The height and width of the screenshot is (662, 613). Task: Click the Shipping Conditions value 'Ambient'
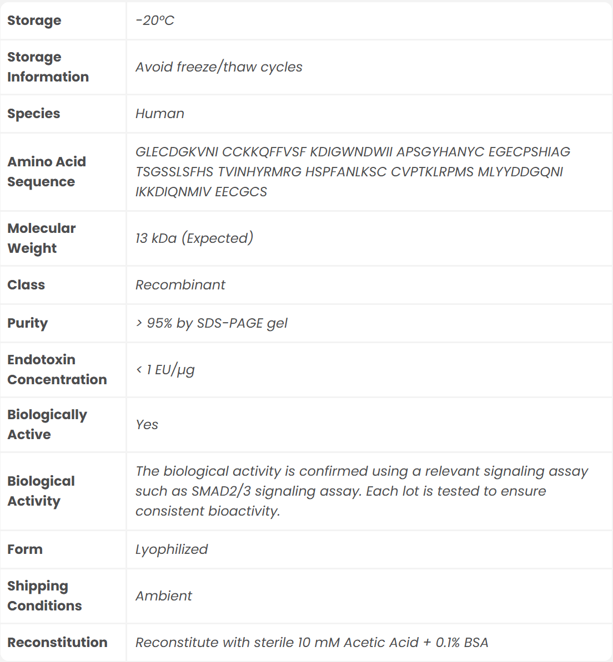(164, 596)
